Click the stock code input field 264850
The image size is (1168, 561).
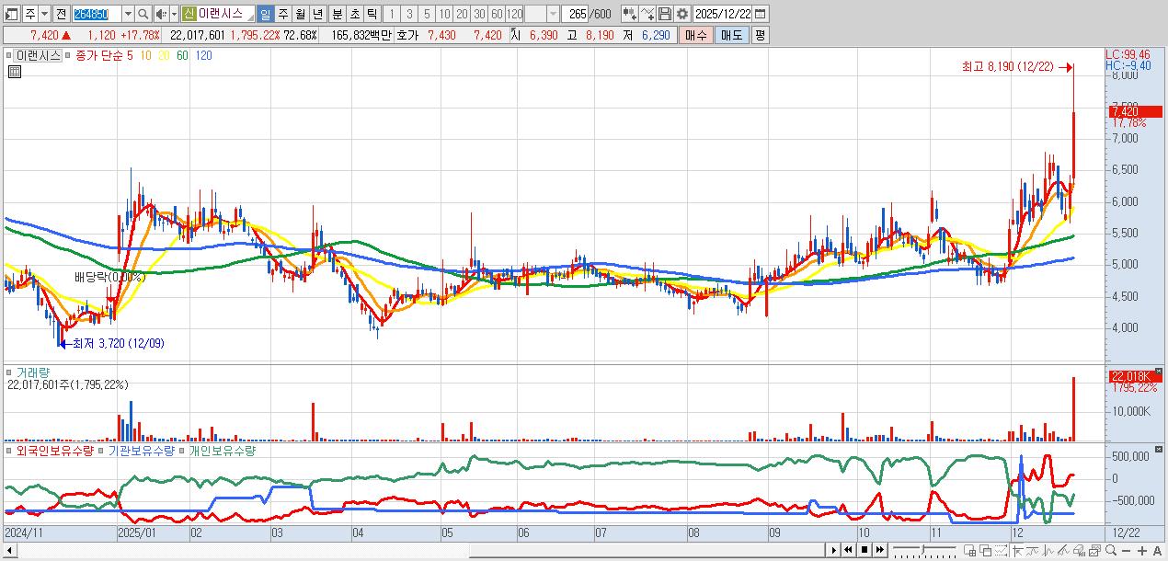tap(97, 15)
